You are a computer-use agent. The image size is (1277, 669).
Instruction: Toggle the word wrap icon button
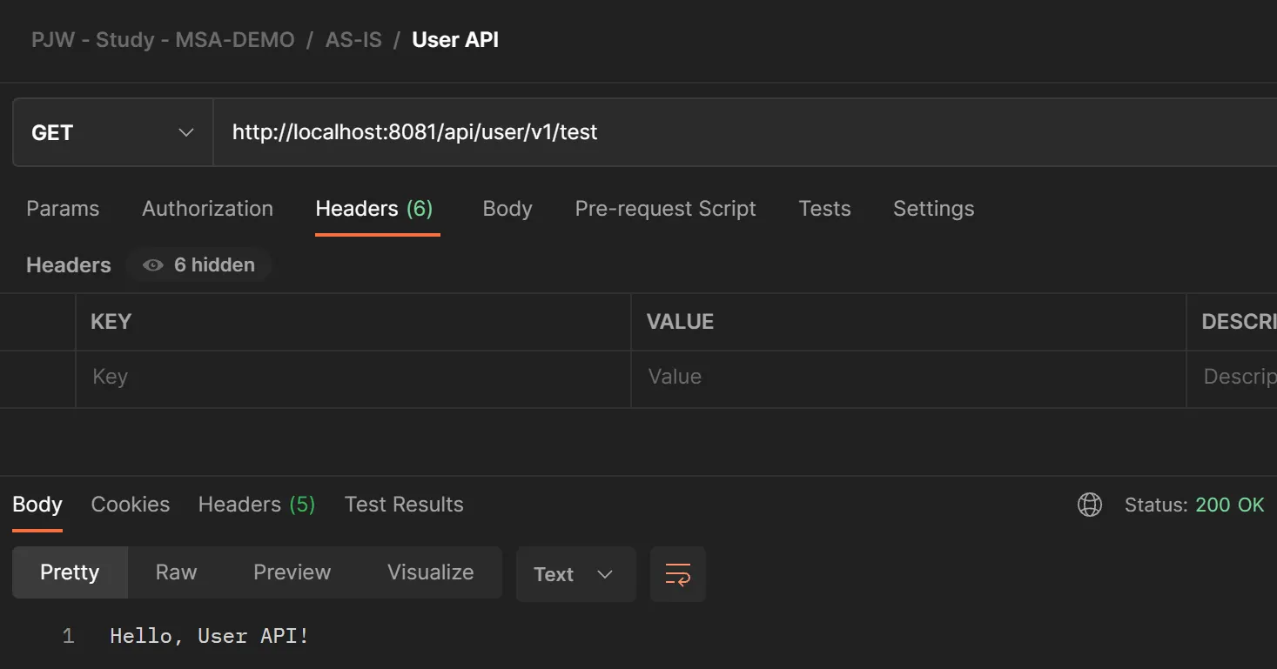pos(677,574)
